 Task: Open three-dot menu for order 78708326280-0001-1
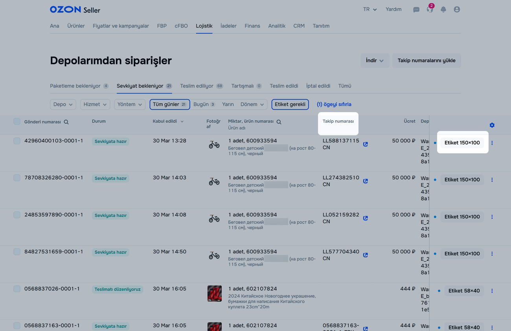pos(492,180)
